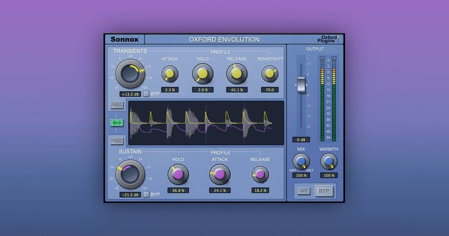Click the Sustain Release knob
449x236 pixels.
point(260,175)
